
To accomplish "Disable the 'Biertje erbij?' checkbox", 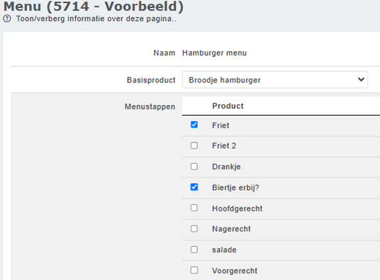I will point(194,187).
